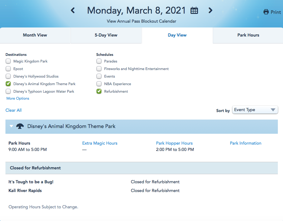Image resolution: width=283 pixels, height=221 pixels.
Task: Click Kali River Rapids' Closed for Refurbishment status
Action: point(155,191)
